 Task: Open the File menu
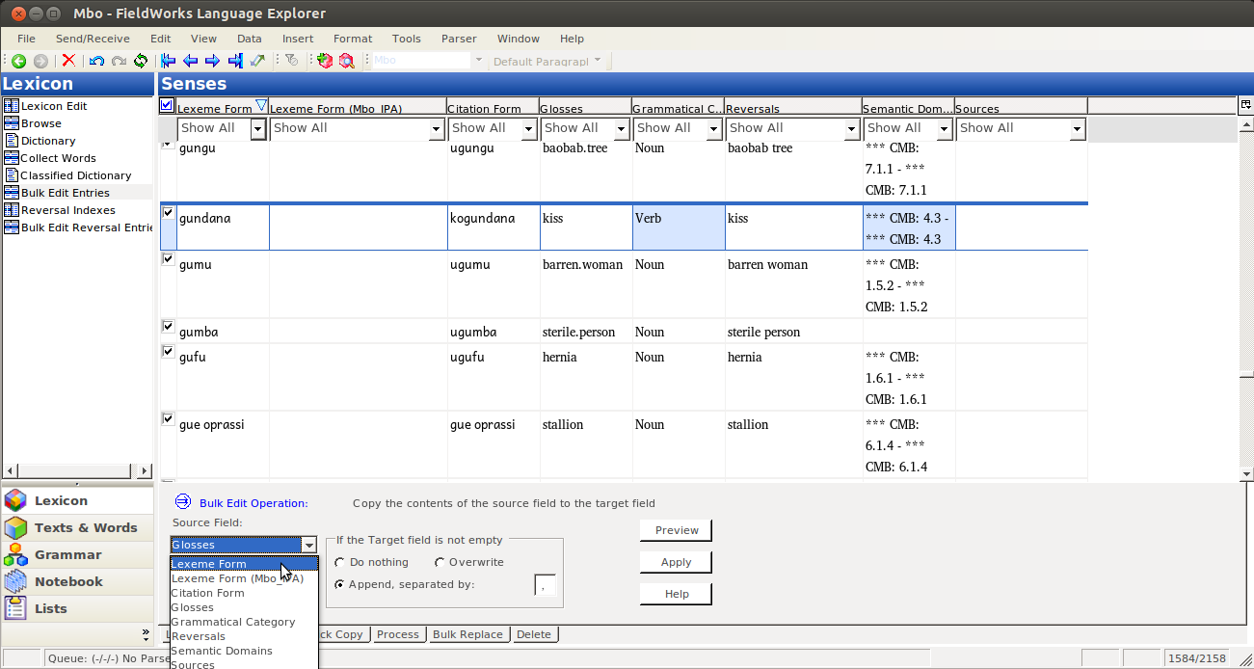(x=26, y=39)
